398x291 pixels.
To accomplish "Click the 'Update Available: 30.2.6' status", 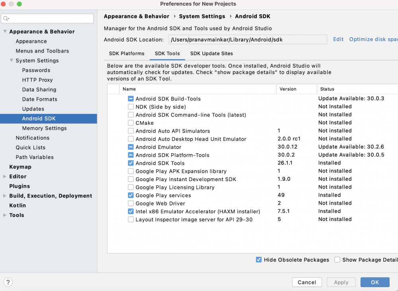I will 351,147.
